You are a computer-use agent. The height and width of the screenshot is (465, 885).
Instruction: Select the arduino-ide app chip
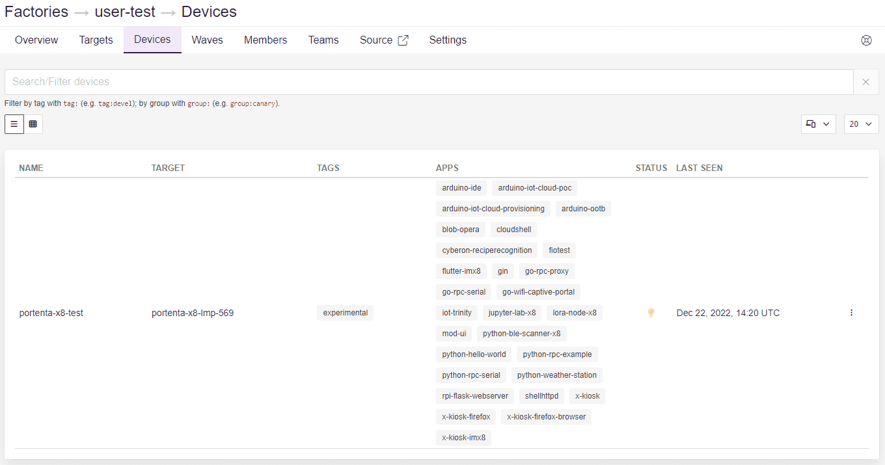461,188
